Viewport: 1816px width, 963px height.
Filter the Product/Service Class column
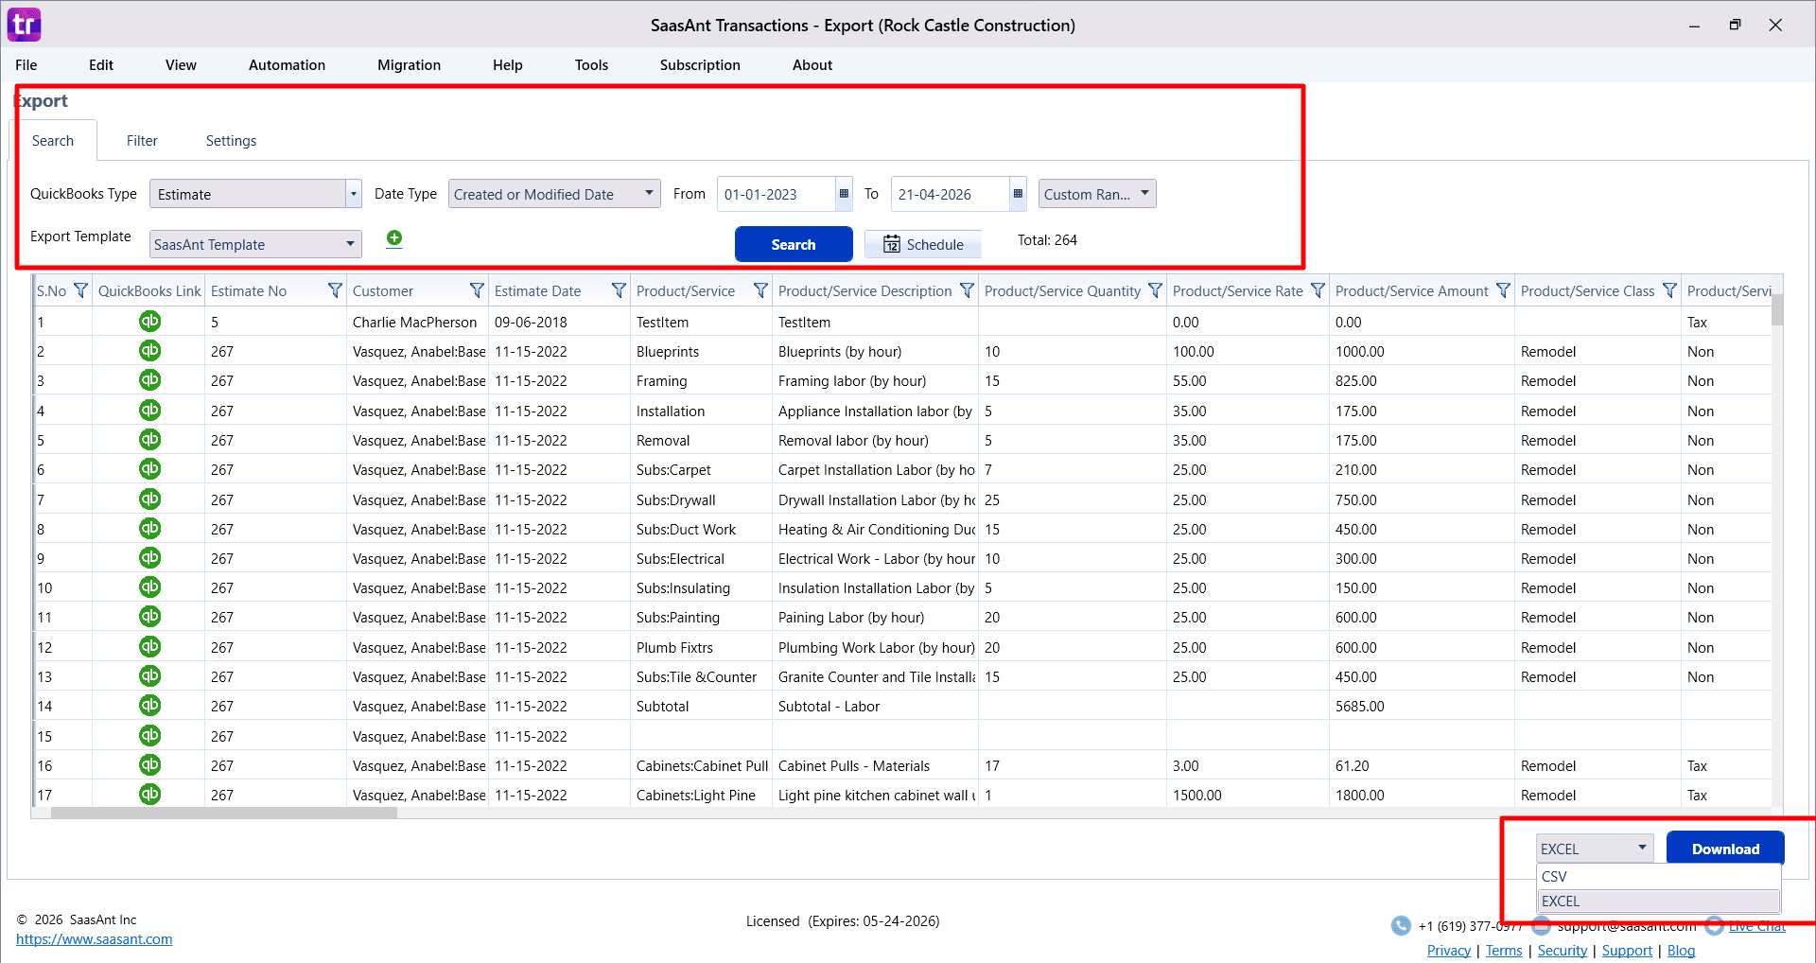[x=1669, y=290]
